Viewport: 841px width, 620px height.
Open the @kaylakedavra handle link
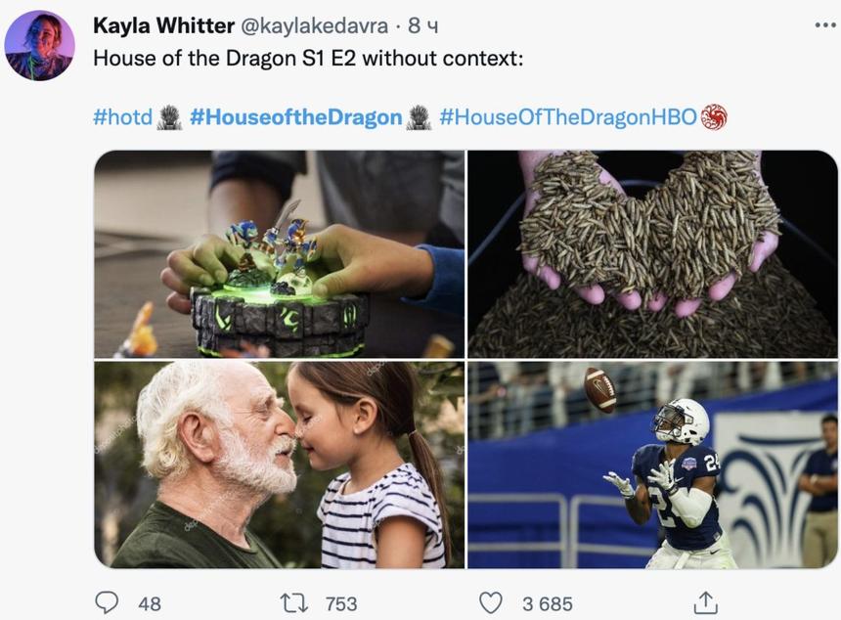(x=314, y=25)
